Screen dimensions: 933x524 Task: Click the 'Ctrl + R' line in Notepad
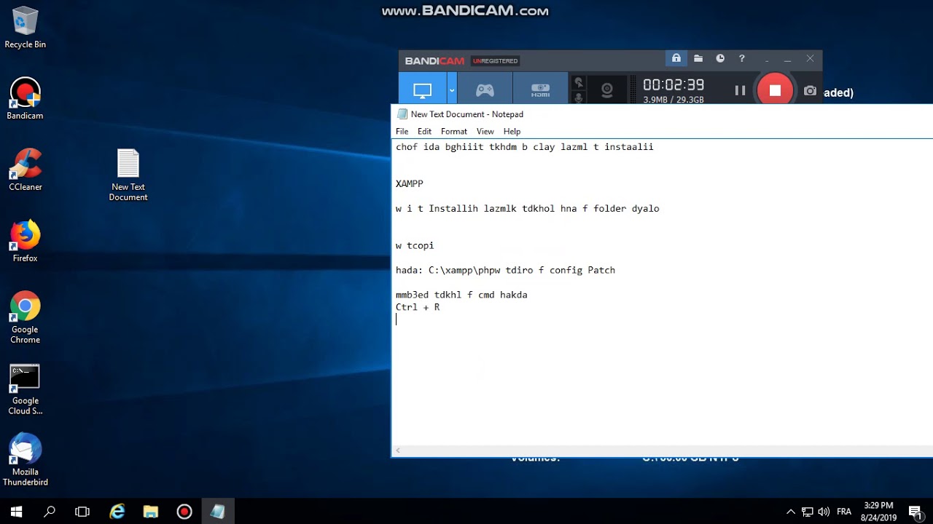418,307
